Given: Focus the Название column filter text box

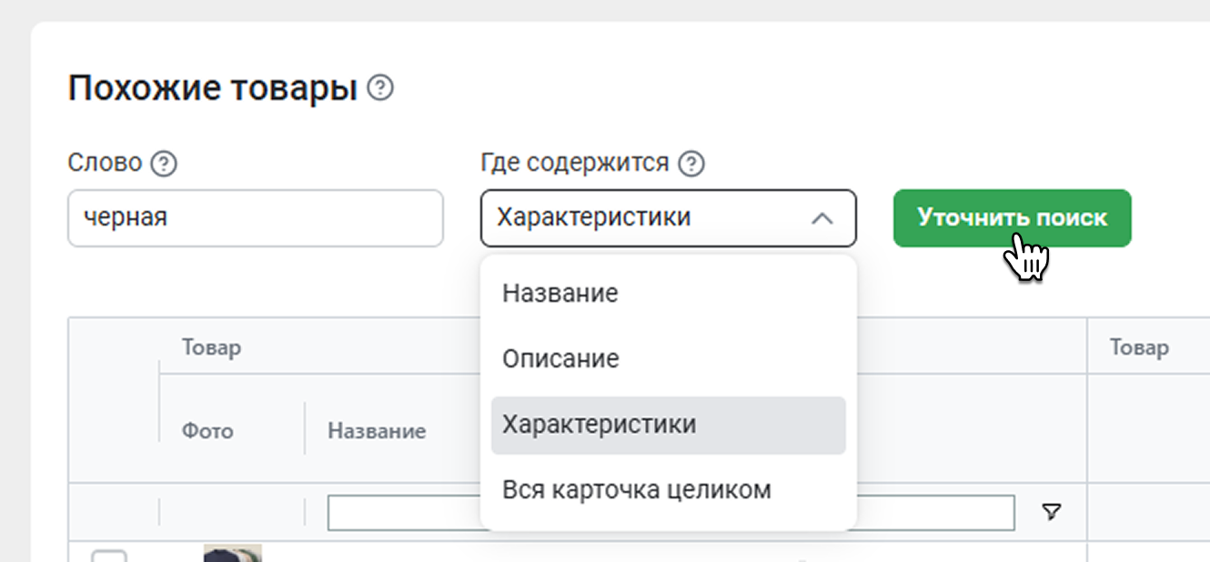Looking at the screenshot, I should pyautogui.click(x=402, y=513).
